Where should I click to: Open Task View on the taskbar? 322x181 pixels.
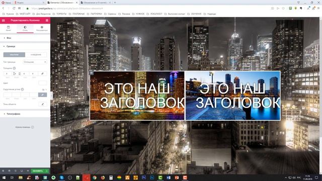click(12, 177)
